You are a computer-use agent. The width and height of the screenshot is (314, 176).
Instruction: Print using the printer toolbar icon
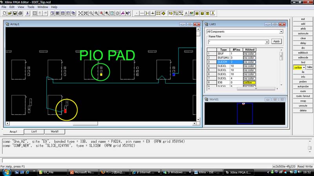(x=20, y=13)
